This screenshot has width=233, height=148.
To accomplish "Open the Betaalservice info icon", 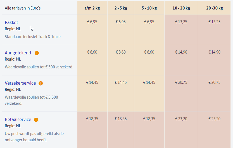I will pyautogui.click(x=36, y=120).
